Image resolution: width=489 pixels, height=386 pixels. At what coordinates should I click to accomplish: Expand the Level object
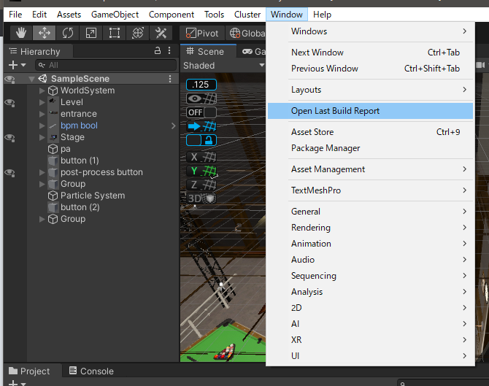pos(42,102)
